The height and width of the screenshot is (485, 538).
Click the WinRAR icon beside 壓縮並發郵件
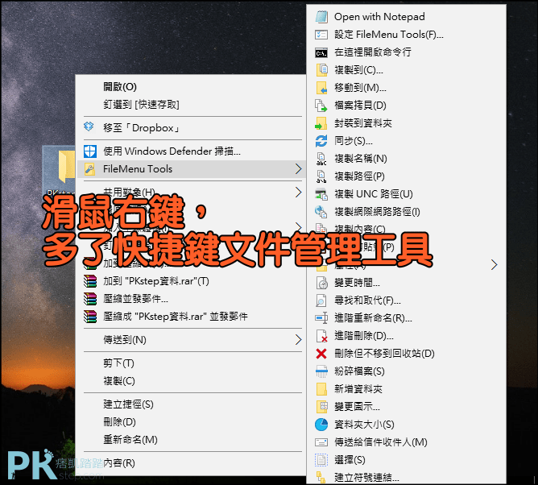(90, 299)
